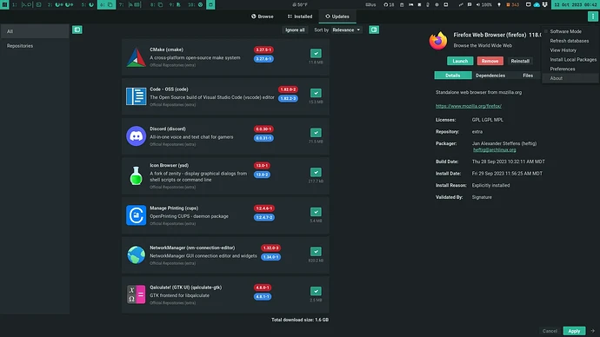Click the Icon Browser green flask icon
Screen dimensions: 600x337
(137, 175)
